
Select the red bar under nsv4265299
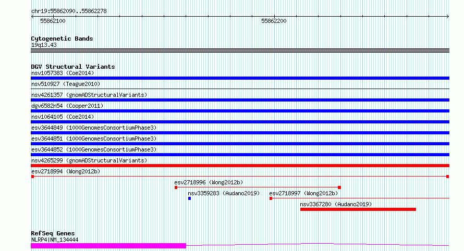[240, 166]
